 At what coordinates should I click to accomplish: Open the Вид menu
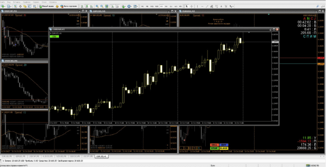9,2
